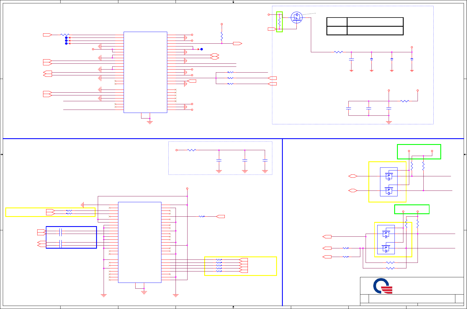
Task: Select the circular MOSFET transistor symbol
Action: pos(296,17)
